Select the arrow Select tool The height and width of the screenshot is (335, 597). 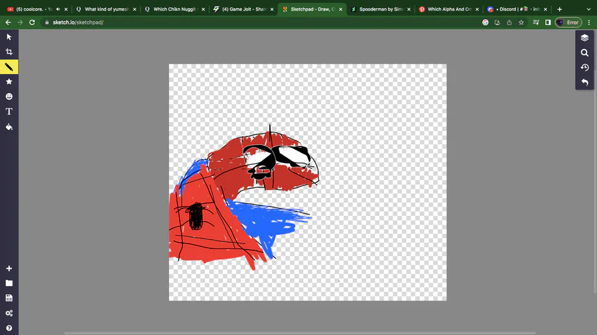(9, 37)
